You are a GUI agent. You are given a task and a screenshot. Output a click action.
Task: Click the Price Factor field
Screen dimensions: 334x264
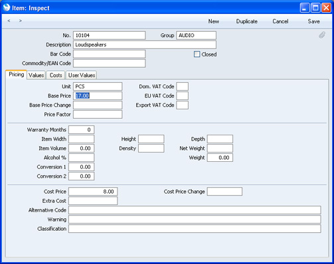tap(98, 114)
